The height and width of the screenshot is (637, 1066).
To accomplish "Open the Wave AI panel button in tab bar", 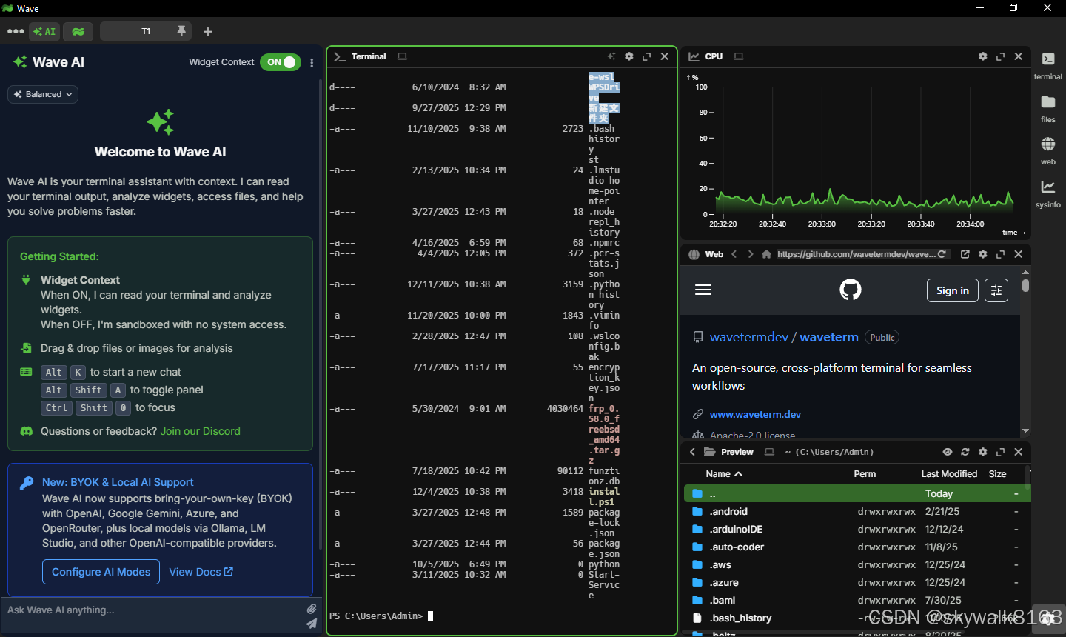I will tap(44, 32).
